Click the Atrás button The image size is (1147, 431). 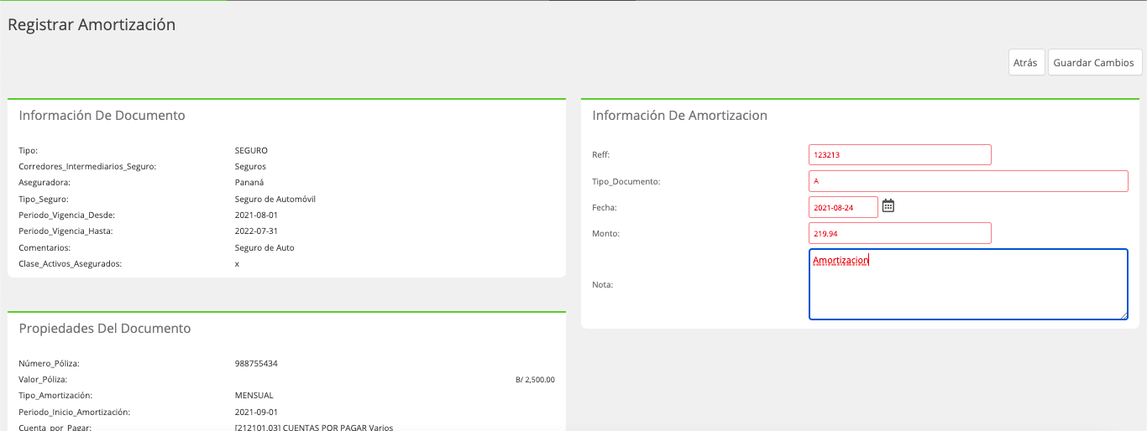pos(1026,63)
